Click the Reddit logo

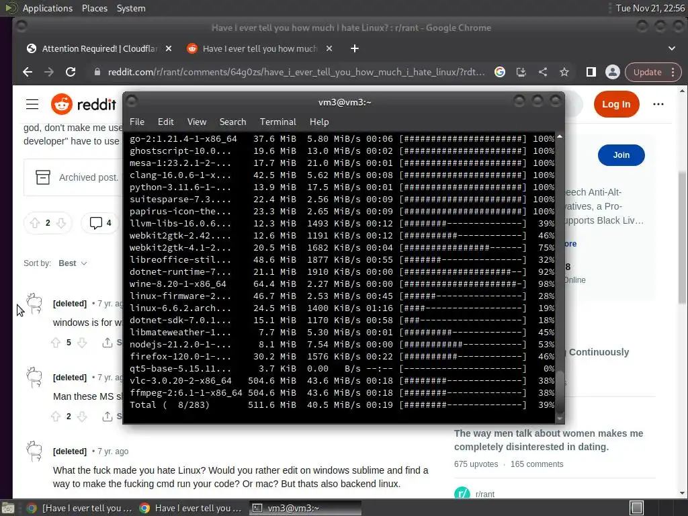pyautogui.click(x=84, y=104)
